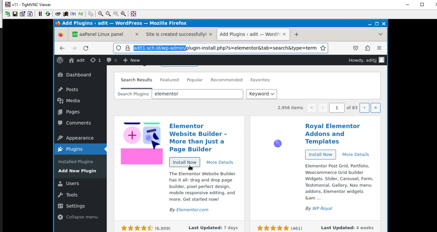Open WP Royal author link
Viewport: 437px width, 232px height.
tap(322, 209)
